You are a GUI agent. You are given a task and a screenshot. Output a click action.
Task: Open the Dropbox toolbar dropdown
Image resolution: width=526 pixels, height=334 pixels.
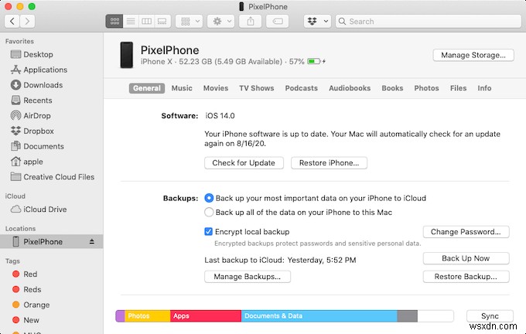(317, 21)
